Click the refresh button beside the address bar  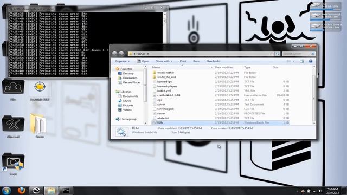(277, 54)
